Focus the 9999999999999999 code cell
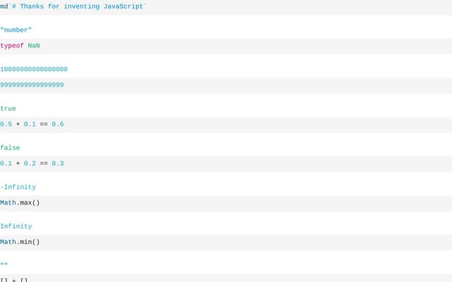This screenshot has width=452, height=282. 226,85
